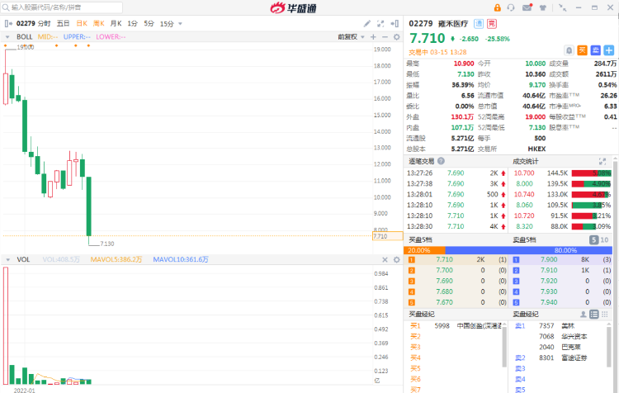Switch order book to 5 levels
The height and width of the screenshot is (393, 619).
tap(593, 240)
